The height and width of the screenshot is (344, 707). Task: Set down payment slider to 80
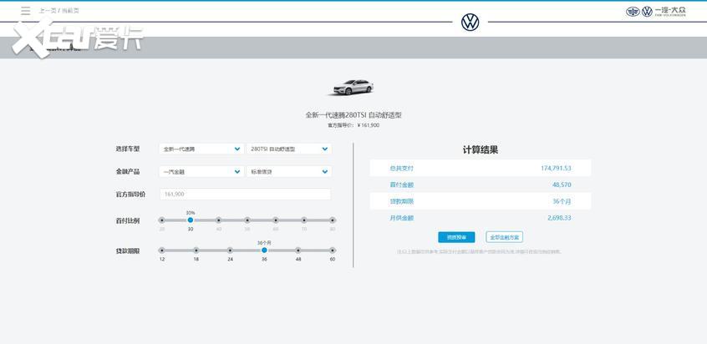pyautogui.click(x=333, y=220)
